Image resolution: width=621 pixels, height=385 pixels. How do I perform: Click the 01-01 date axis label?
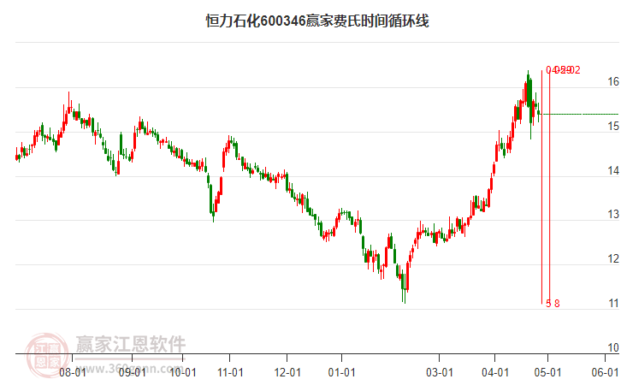click(341, 372)
